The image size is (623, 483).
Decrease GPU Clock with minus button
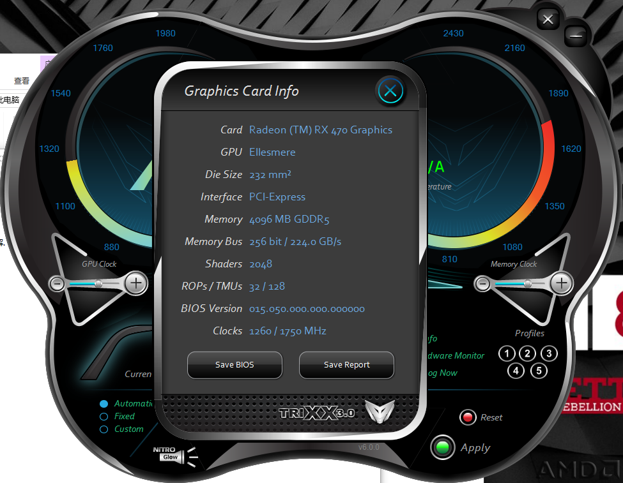pos(58,284)
